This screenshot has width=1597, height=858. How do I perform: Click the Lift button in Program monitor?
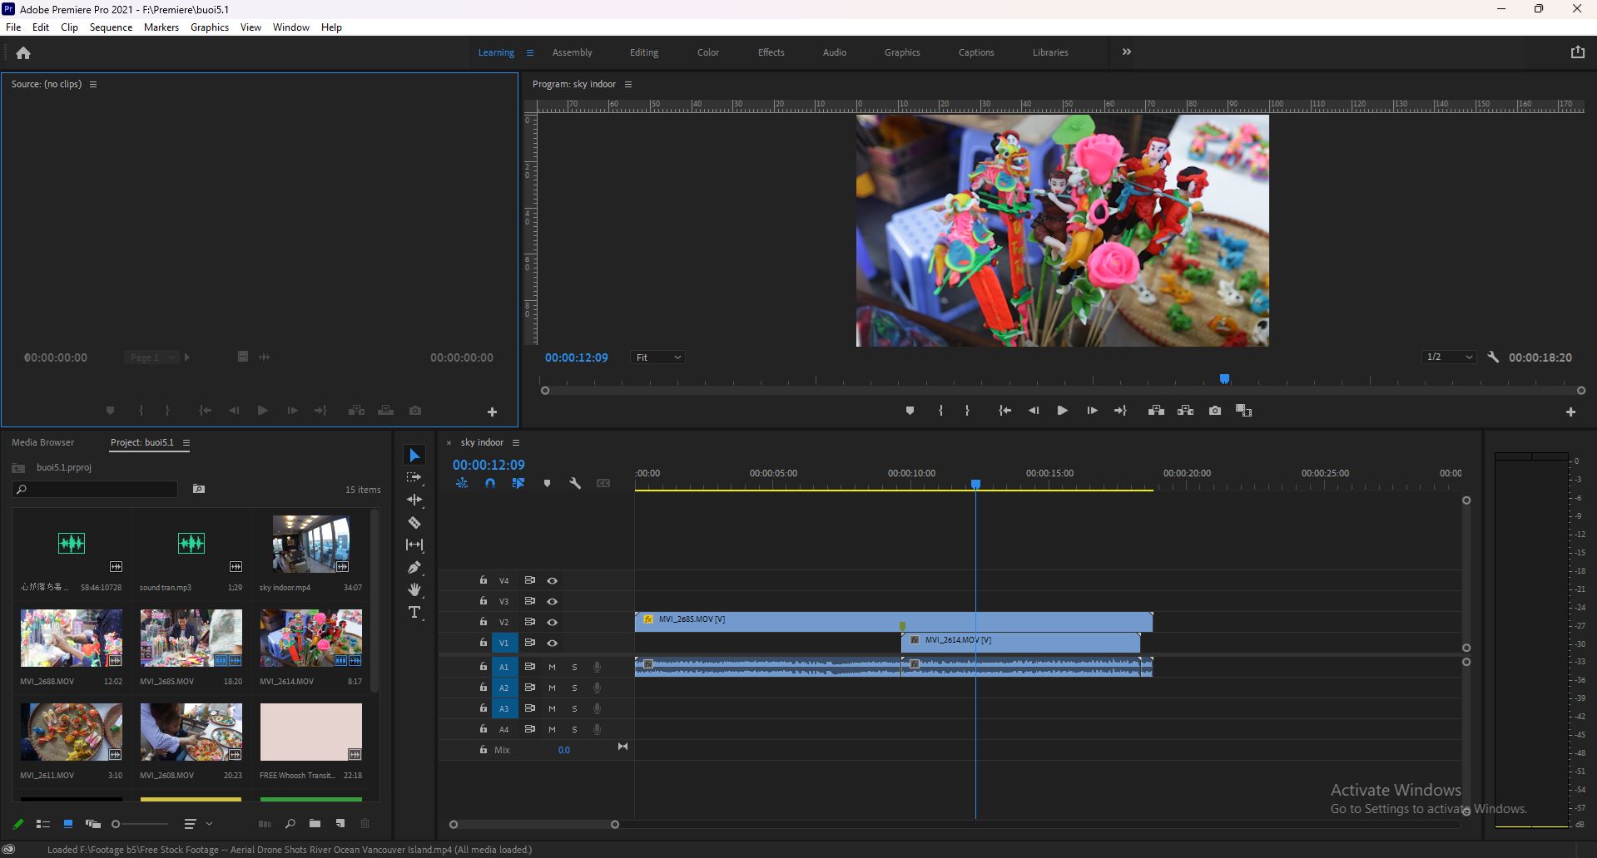tap(1156, 411)
